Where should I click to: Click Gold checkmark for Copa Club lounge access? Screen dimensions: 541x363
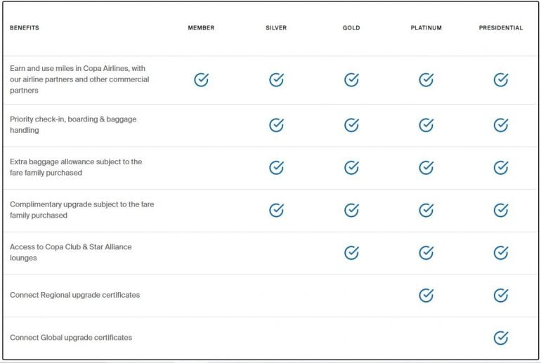click(x=351, y=253)
